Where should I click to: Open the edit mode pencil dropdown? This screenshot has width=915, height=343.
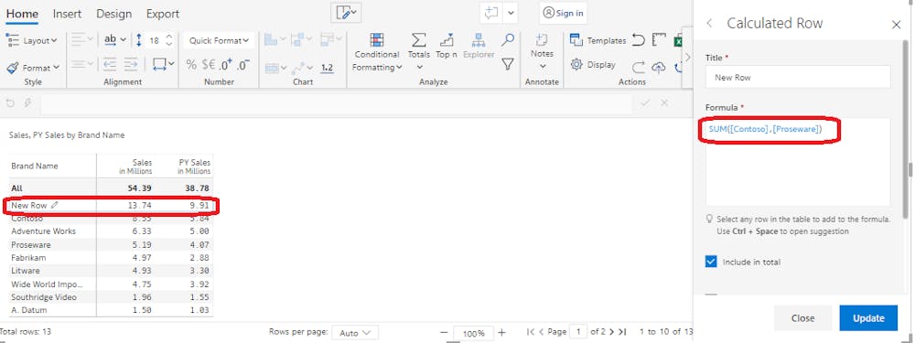click(346, 13)
